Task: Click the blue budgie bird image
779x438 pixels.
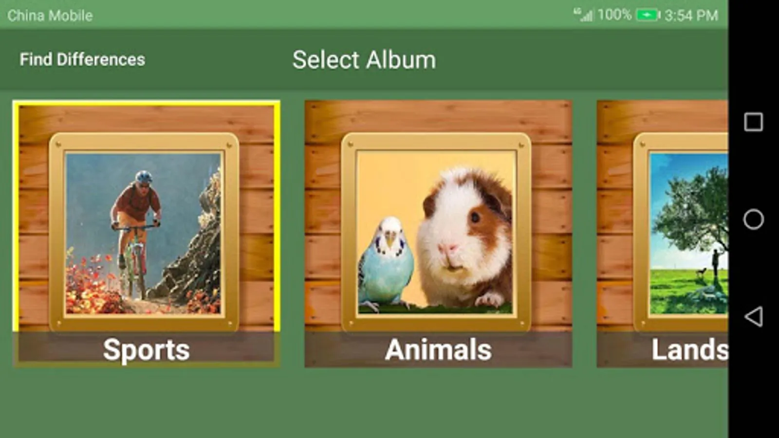Action: pyautogui.click(x=386, y=263)
